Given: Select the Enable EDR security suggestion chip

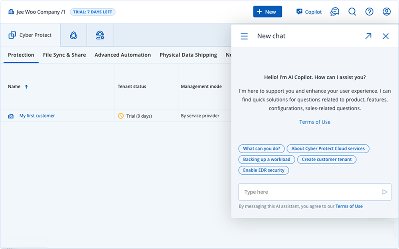Looking at the screenshot, I should [263, 170].
